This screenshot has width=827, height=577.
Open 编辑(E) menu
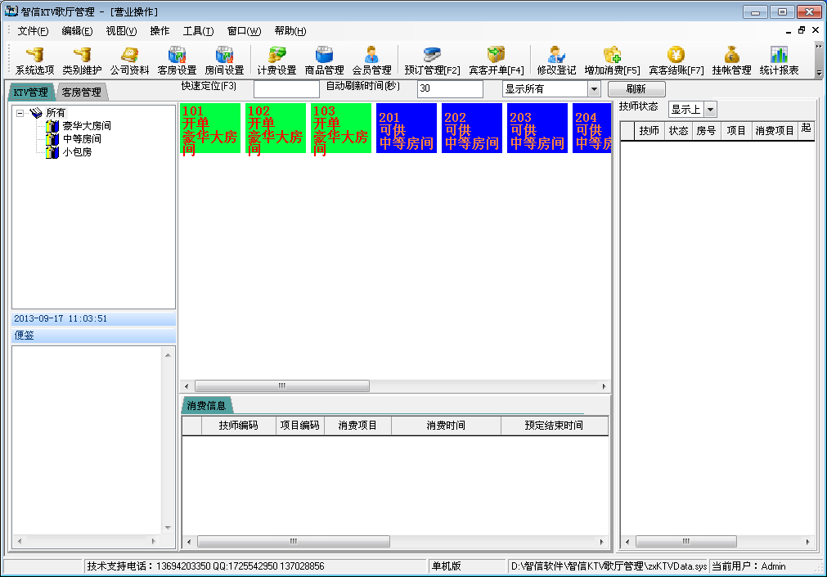[77, 31]
